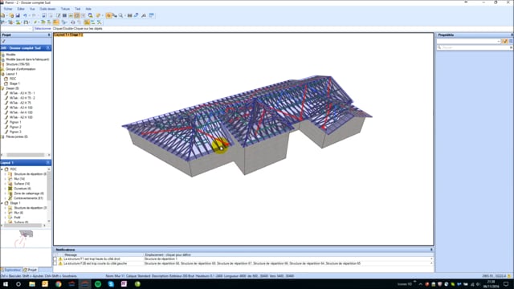Viewport: 514px width, 289px height.
Task: Select Pièces jointes (0) in project tree
Action: (17, 136)
